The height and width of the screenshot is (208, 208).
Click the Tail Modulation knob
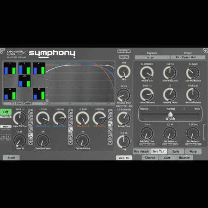[83, 141]
